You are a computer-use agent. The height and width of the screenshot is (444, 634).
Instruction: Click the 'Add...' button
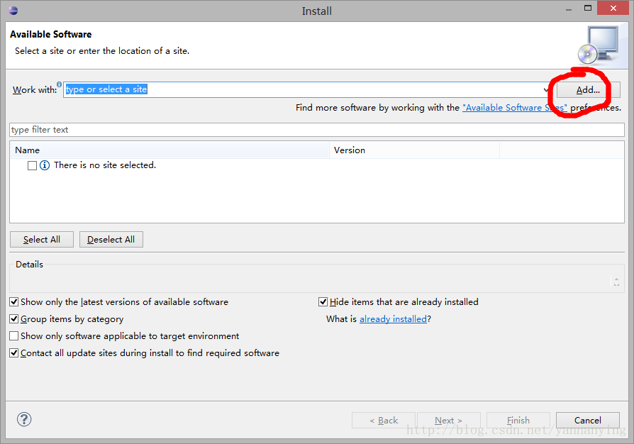coord(588,90)
